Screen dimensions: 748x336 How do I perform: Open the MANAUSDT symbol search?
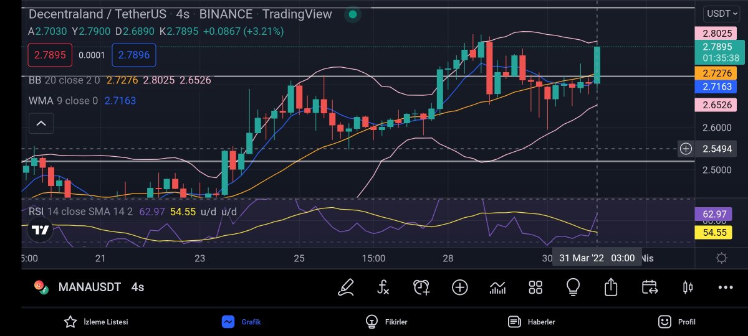tap(90, 287)
